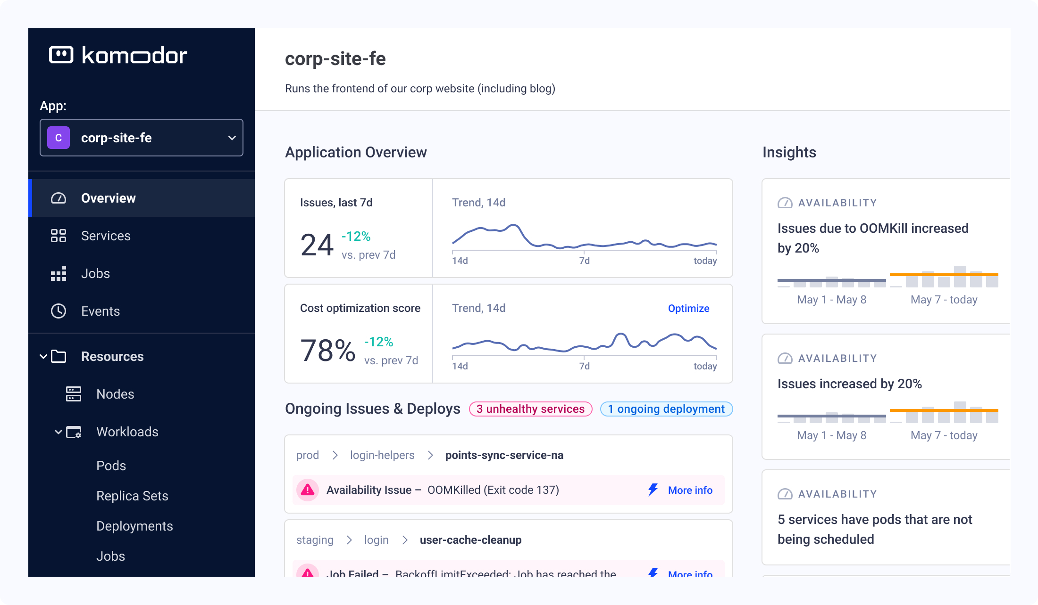This screenshot has height=605, width=1038.
Task: Open the OOMKill increased insight card
Action: pyautogui.click(x=886, y=251)
